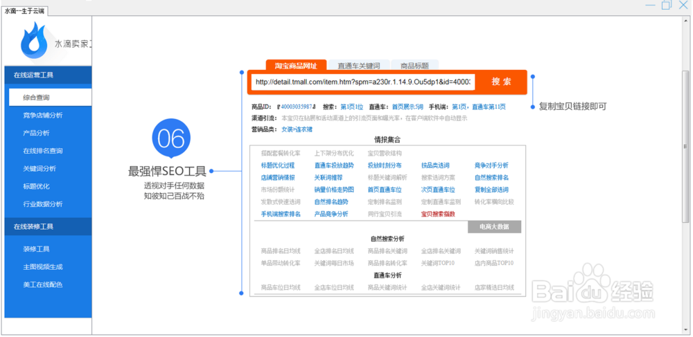Click 商品排名日均线 text

(x=281, y=251)
